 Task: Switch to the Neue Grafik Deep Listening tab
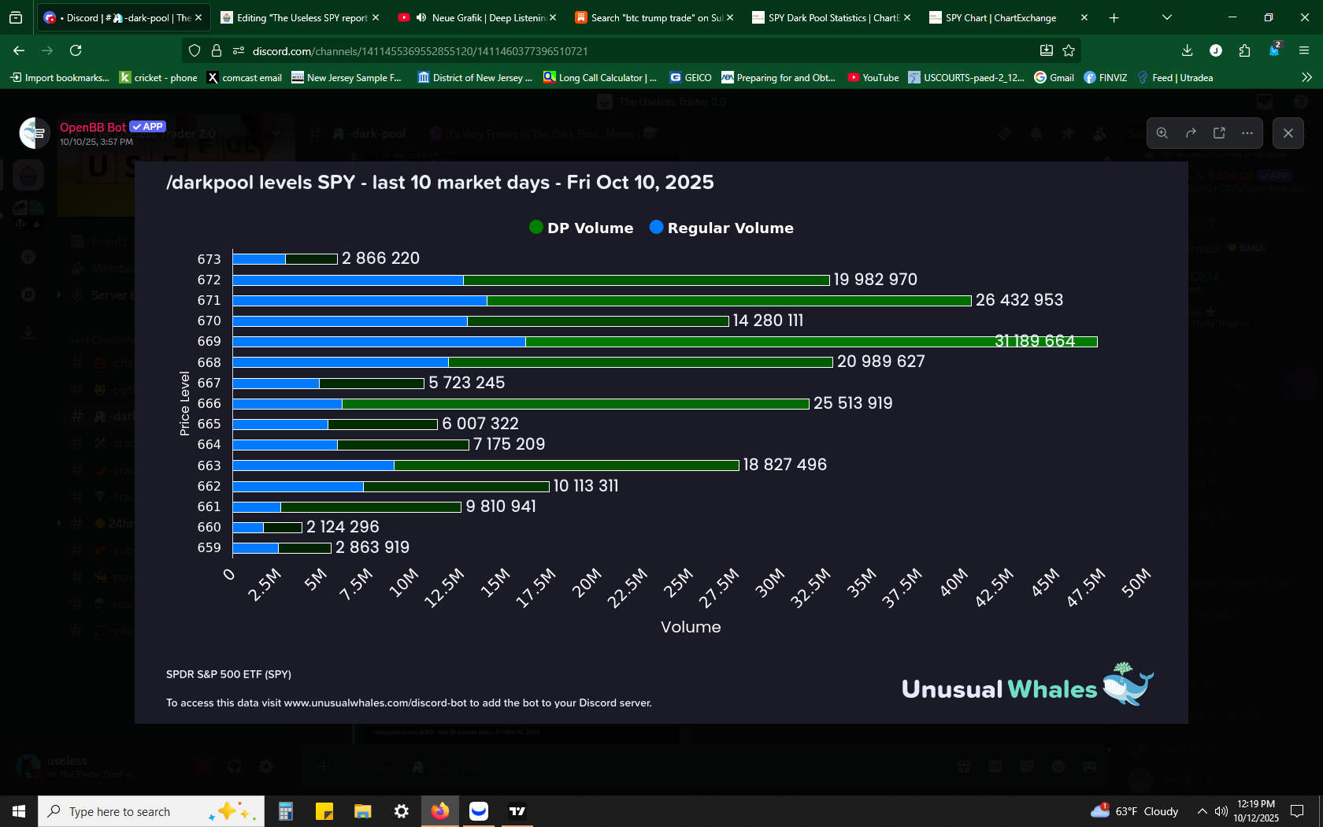coord(477,17)
